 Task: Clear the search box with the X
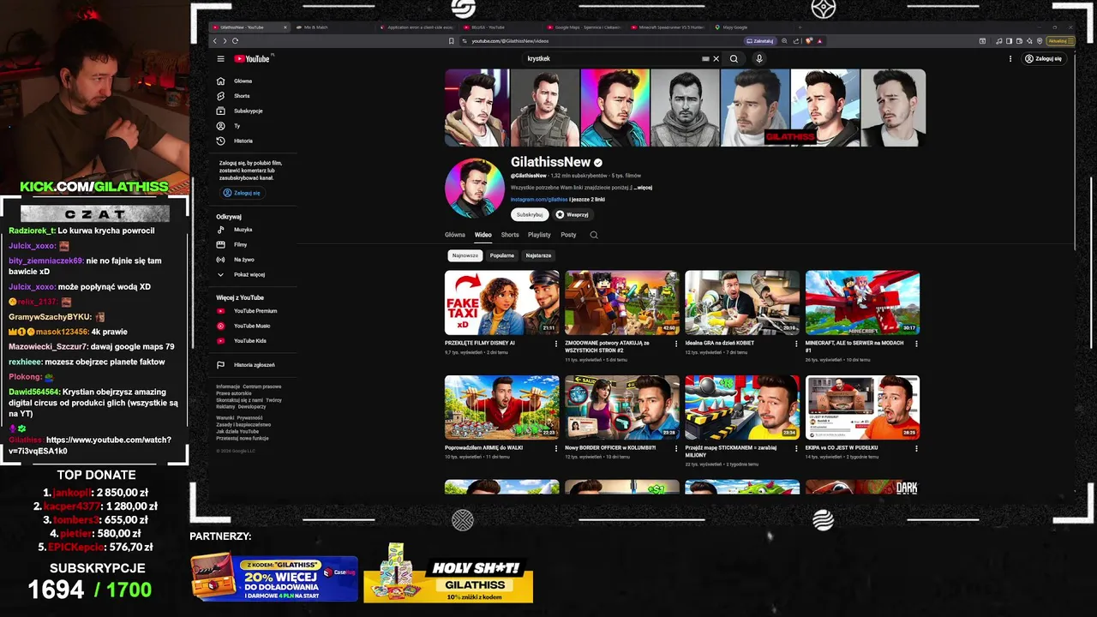tap(716, 59)
